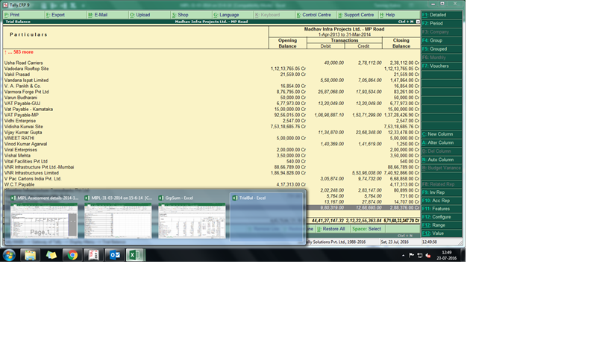Click F11 Features button
This screenshot has width=611, height=343.
tap(442, 209)
